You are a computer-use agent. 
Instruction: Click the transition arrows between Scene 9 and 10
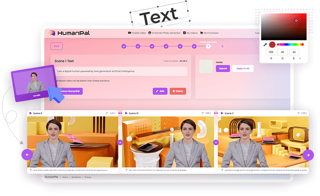pos(120,113)
